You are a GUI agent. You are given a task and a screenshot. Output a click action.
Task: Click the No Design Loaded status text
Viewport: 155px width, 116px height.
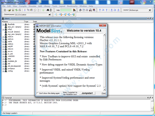point(10,113)
